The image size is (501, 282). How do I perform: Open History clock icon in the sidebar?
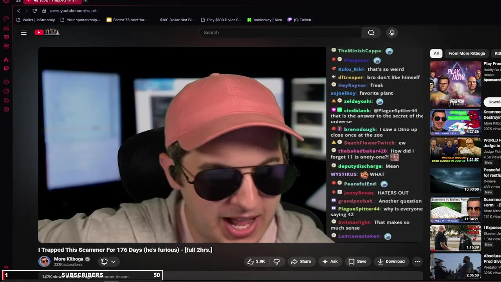point(6,91)
